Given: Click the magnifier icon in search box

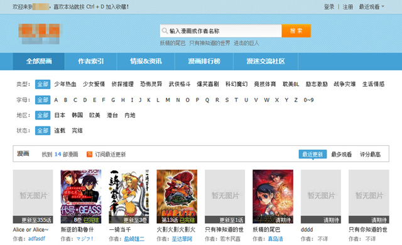Looking at the screenshot, I should coord(165,31).
